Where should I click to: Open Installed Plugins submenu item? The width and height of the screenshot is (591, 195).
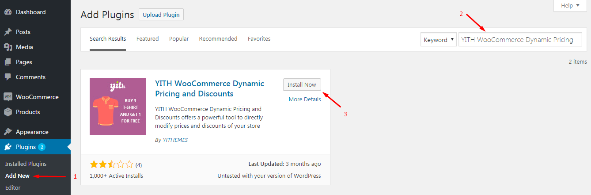[26, 164]
